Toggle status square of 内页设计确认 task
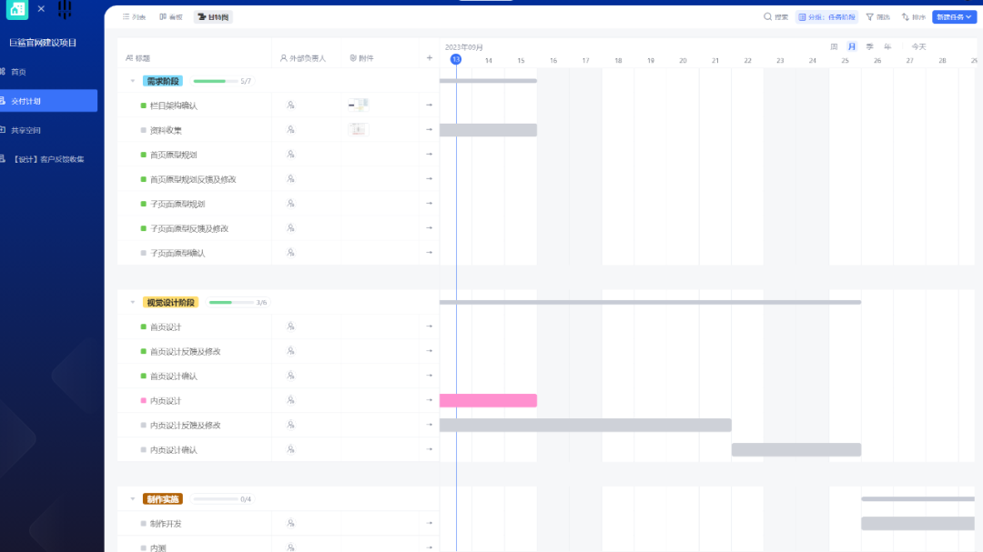Viewport: 983px width, 552px height. click(143, 449)
